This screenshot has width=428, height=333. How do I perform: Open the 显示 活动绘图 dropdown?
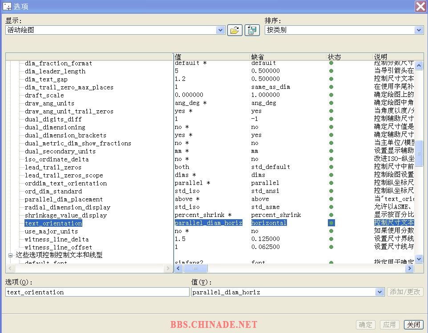tap(220, 30)
